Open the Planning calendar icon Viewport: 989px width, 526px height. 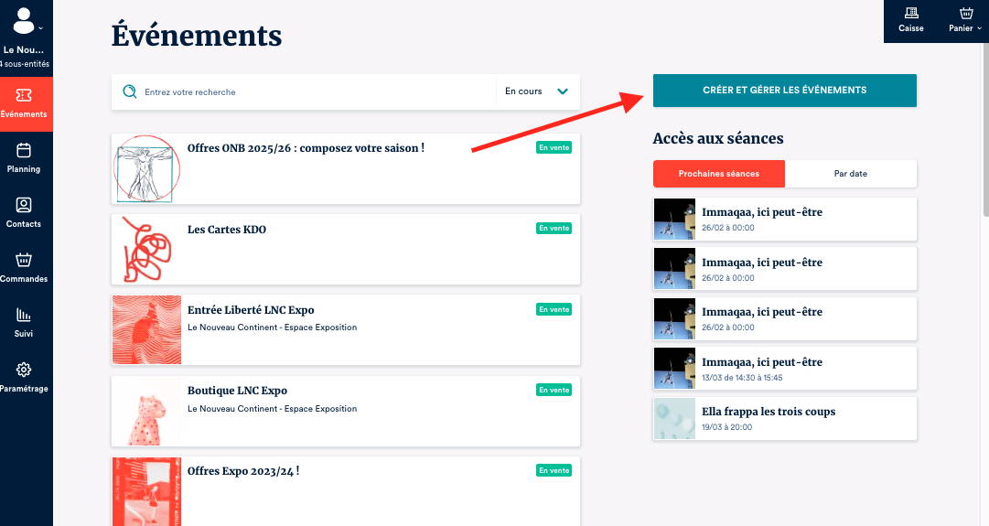coord(25,151)
